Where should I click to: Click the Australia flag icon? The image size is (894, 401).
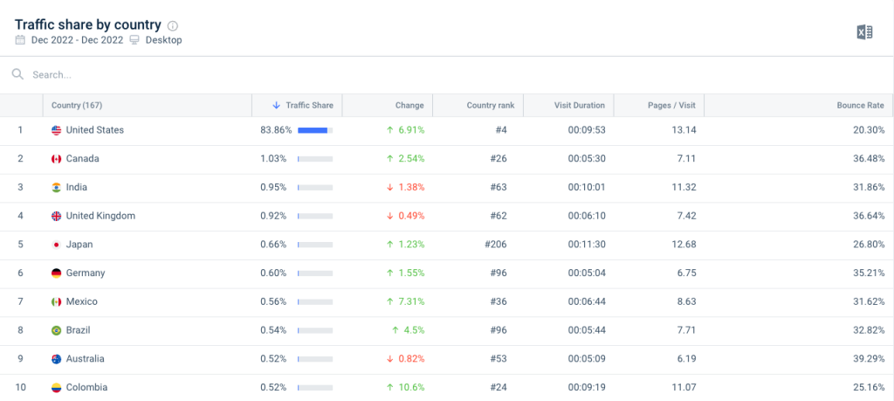click(57, 359)
